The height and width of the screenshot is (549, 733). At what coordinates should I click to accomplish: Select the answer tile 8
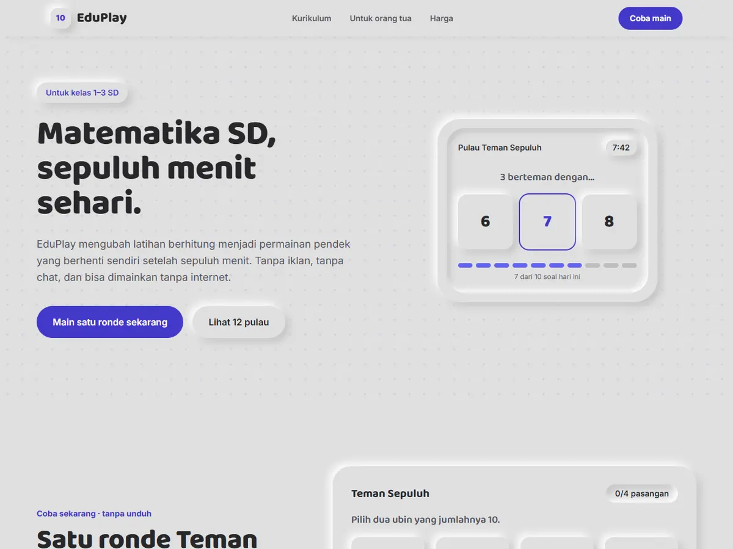609,221
